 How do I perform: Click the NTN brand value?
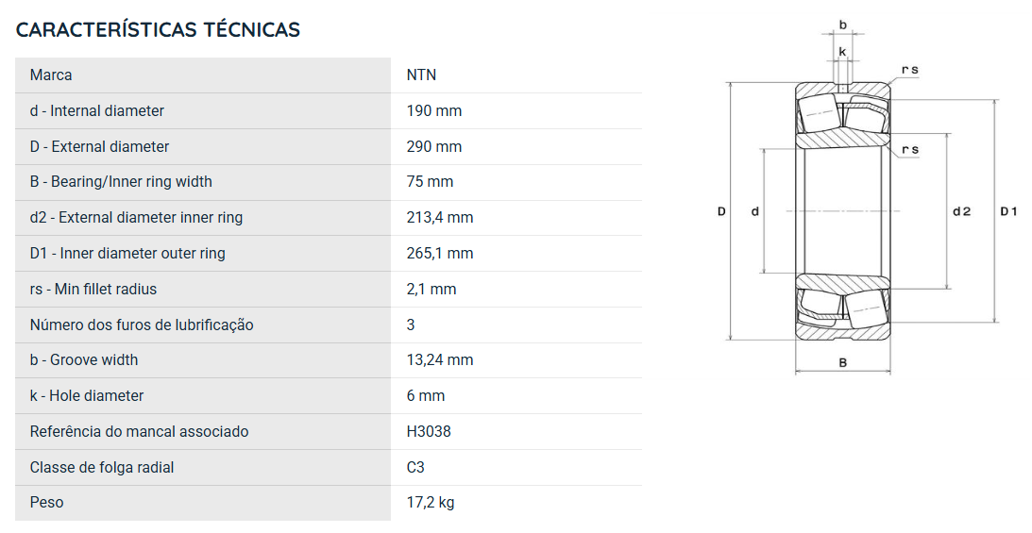[x=421, y=75]
